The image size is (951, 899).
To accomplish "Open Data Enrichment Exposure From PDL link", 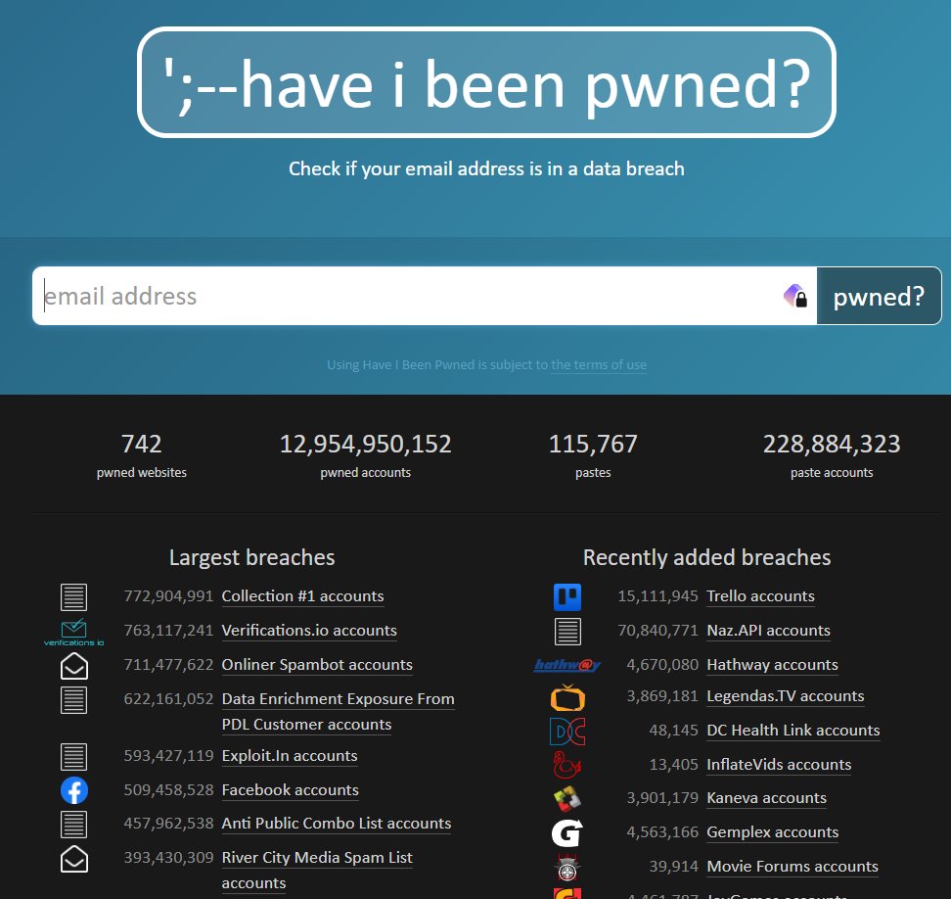I will click(338, 711).
